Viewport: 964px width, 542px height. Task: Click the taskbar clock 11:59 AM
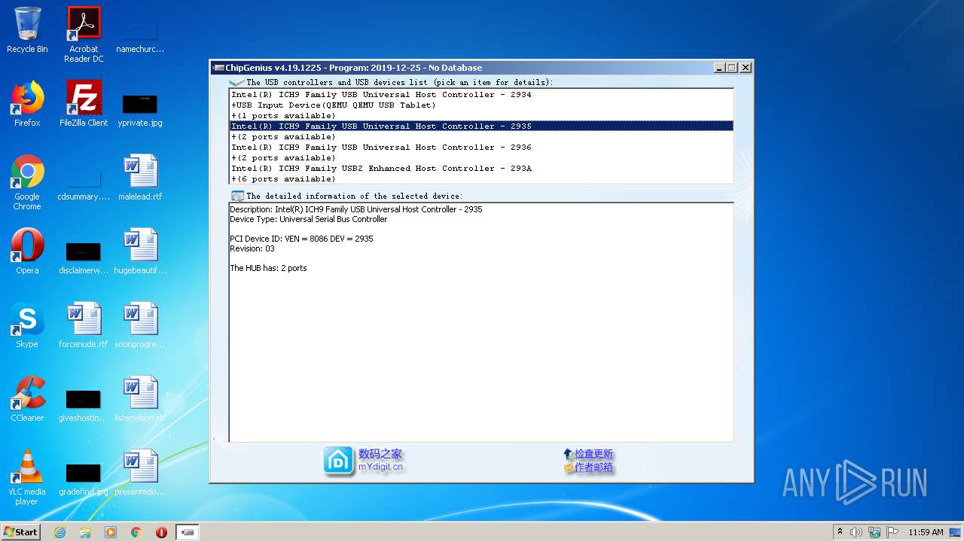(x=926, y=532)
